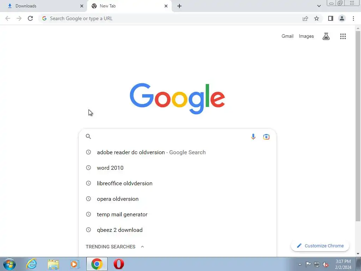Viewport: 361px width, 271px height.
Task: Open the Gmail link
Action: 287,36
